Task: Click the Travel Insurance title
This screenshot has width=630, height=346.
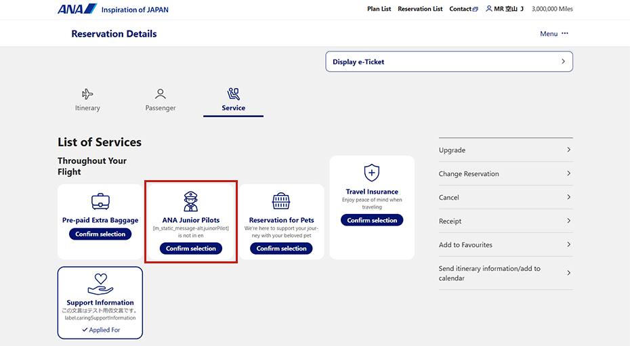Action: 372,192
